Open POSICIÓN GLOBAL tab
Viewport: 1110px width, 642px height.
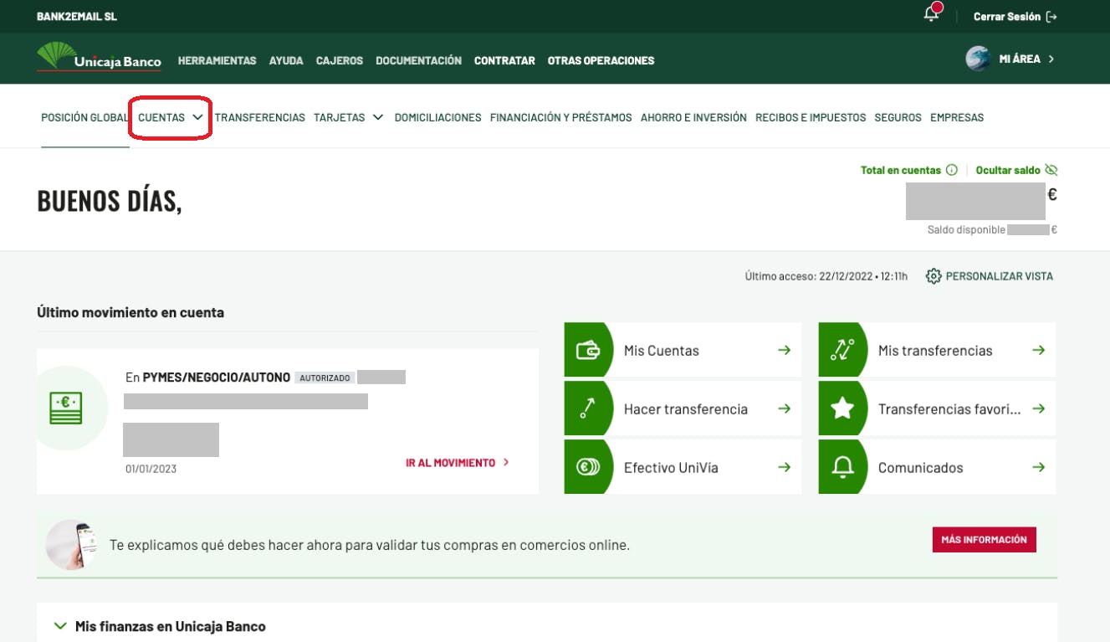84,118
